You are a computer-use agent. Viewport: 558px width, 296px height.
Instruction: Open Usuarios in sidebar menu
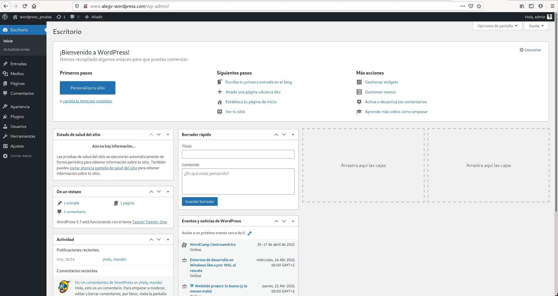(23, 126)
